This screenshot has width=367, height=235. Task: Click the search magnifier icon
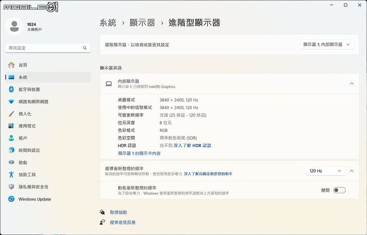[85, 48]
